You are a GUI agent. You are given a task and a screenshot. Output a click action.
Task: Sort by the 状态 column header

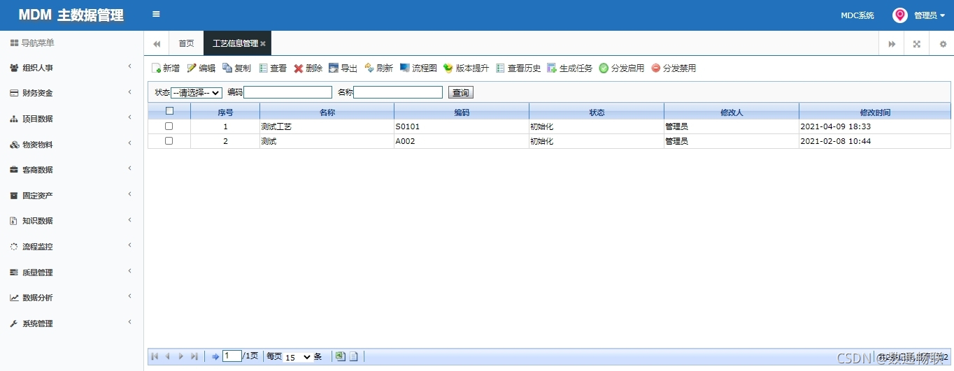pos(597,112)
